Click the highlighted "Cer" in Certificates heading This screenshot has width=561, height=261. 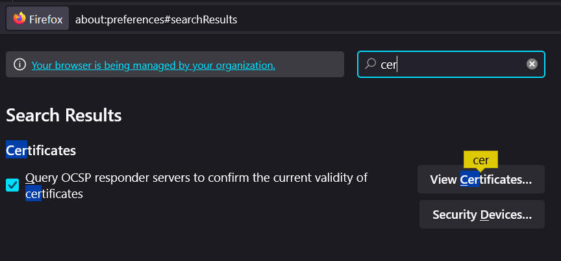coord(16,151)
